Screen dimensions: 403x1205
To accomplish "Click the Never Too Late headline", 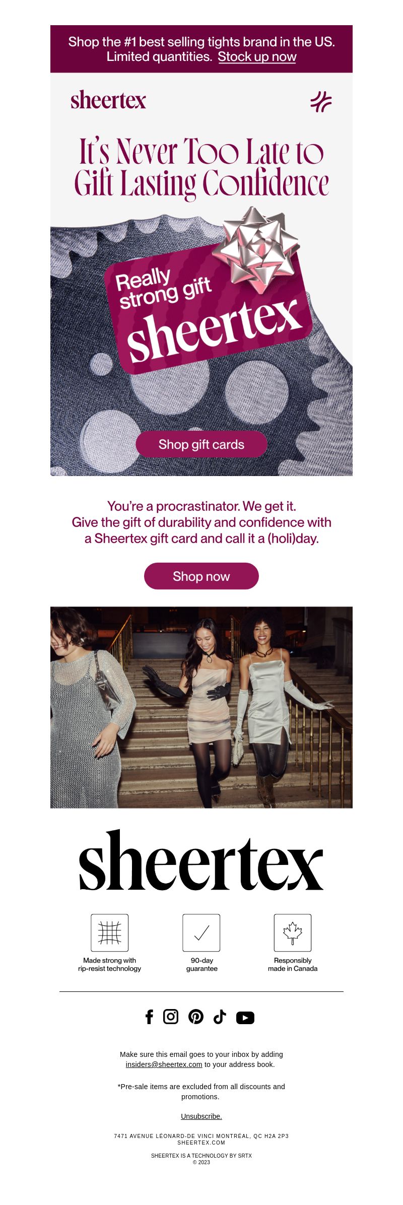I will click(x=201, y=167).
